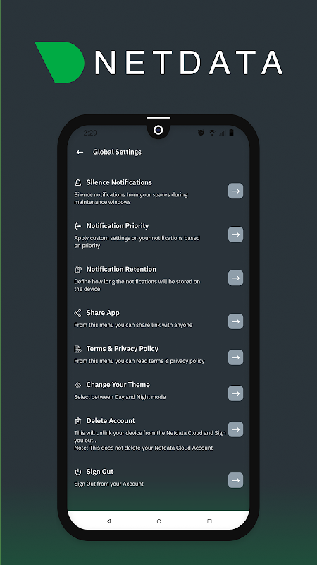Tap the Sign Out arrow button

(x=236, y=480)
